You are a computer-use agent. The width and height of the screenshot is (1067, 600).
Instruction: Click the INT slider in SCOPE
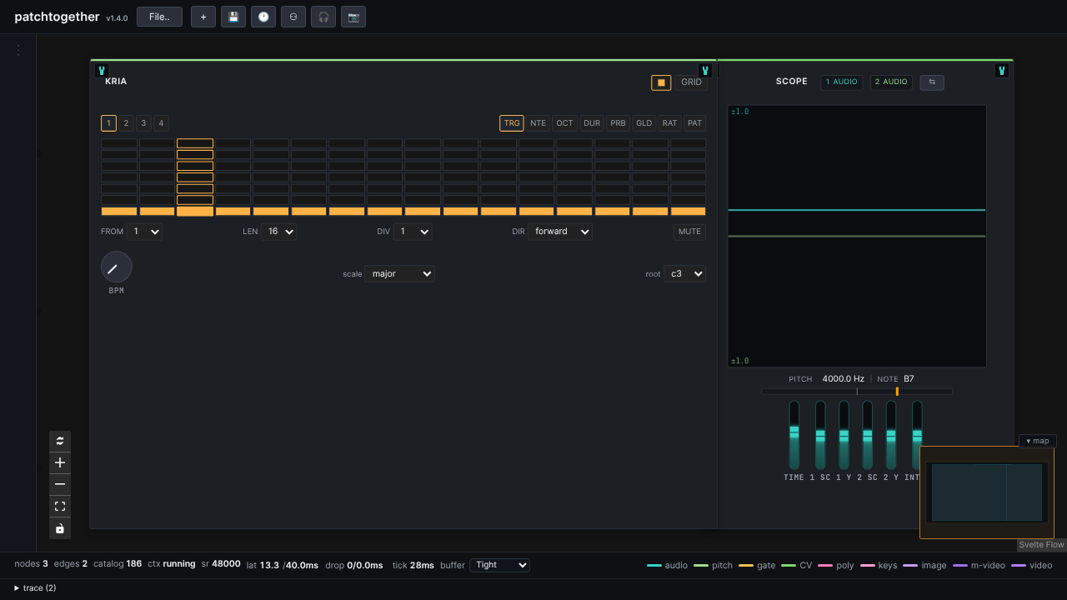tap(917, 435)
